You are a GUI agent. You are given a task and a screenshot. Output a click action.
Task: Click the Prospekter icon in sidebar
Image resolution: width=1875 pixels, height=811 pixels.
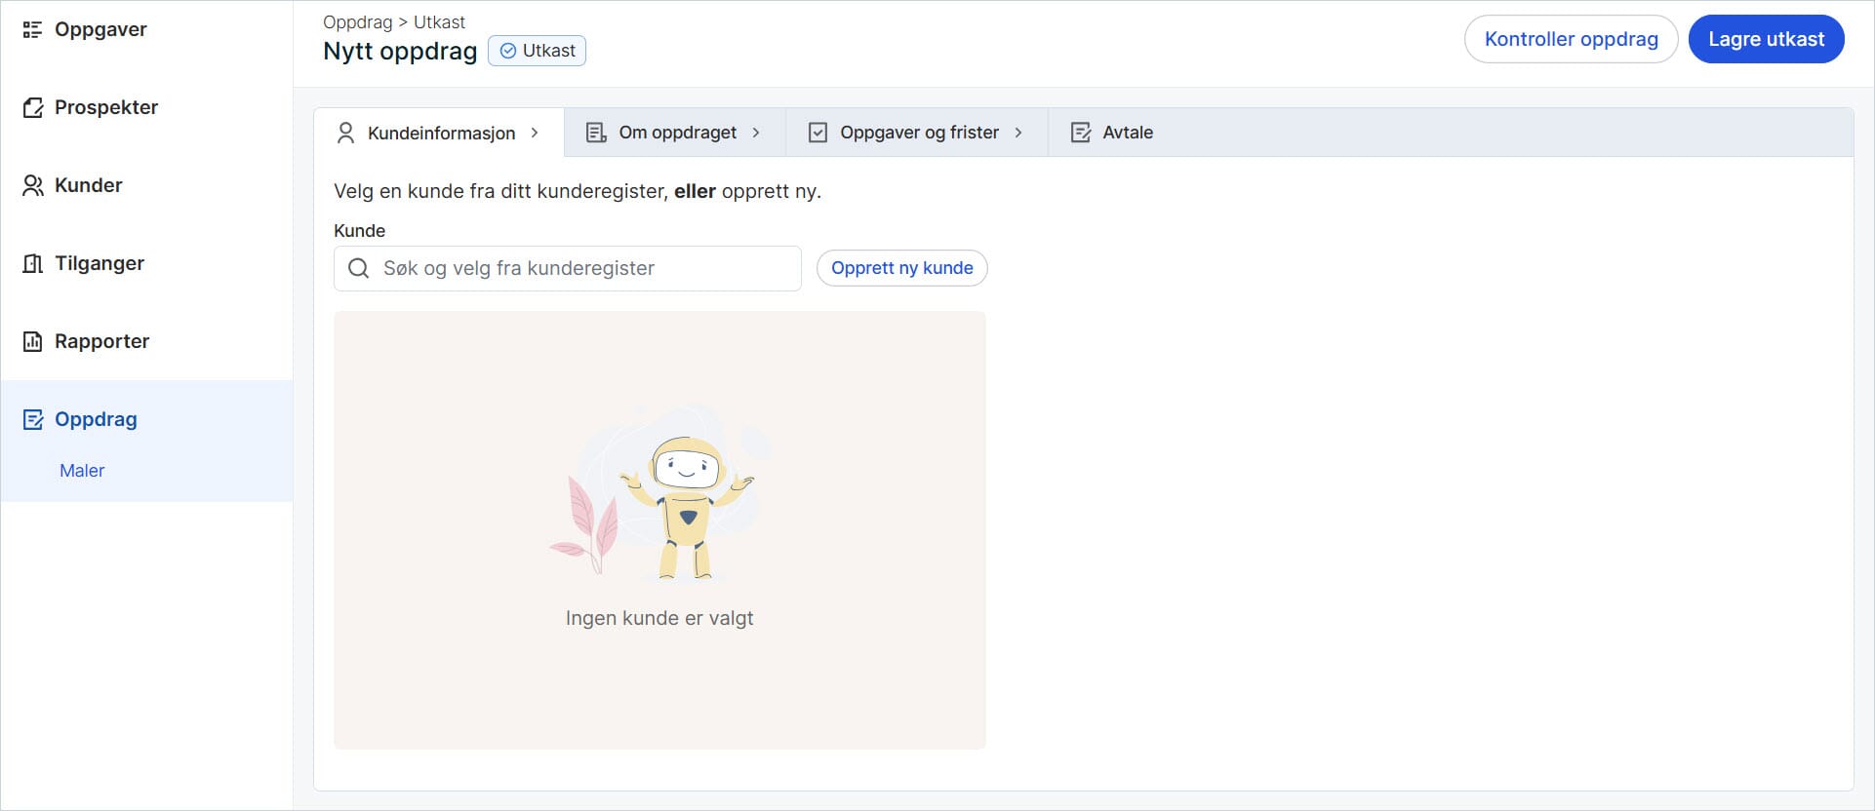coord(32,108)
